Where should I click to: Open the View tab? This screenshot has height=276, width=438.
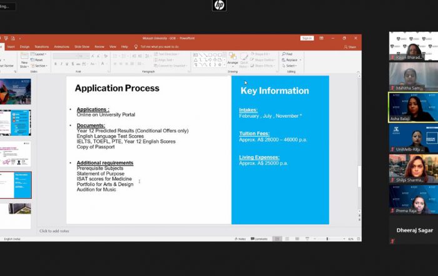pos(113,47)
